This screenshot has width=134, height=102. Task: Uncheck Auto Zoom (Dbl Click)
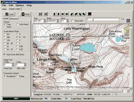coord(4,55)
